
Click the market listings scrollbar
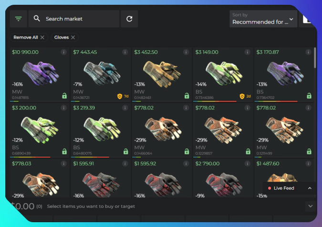315,58
